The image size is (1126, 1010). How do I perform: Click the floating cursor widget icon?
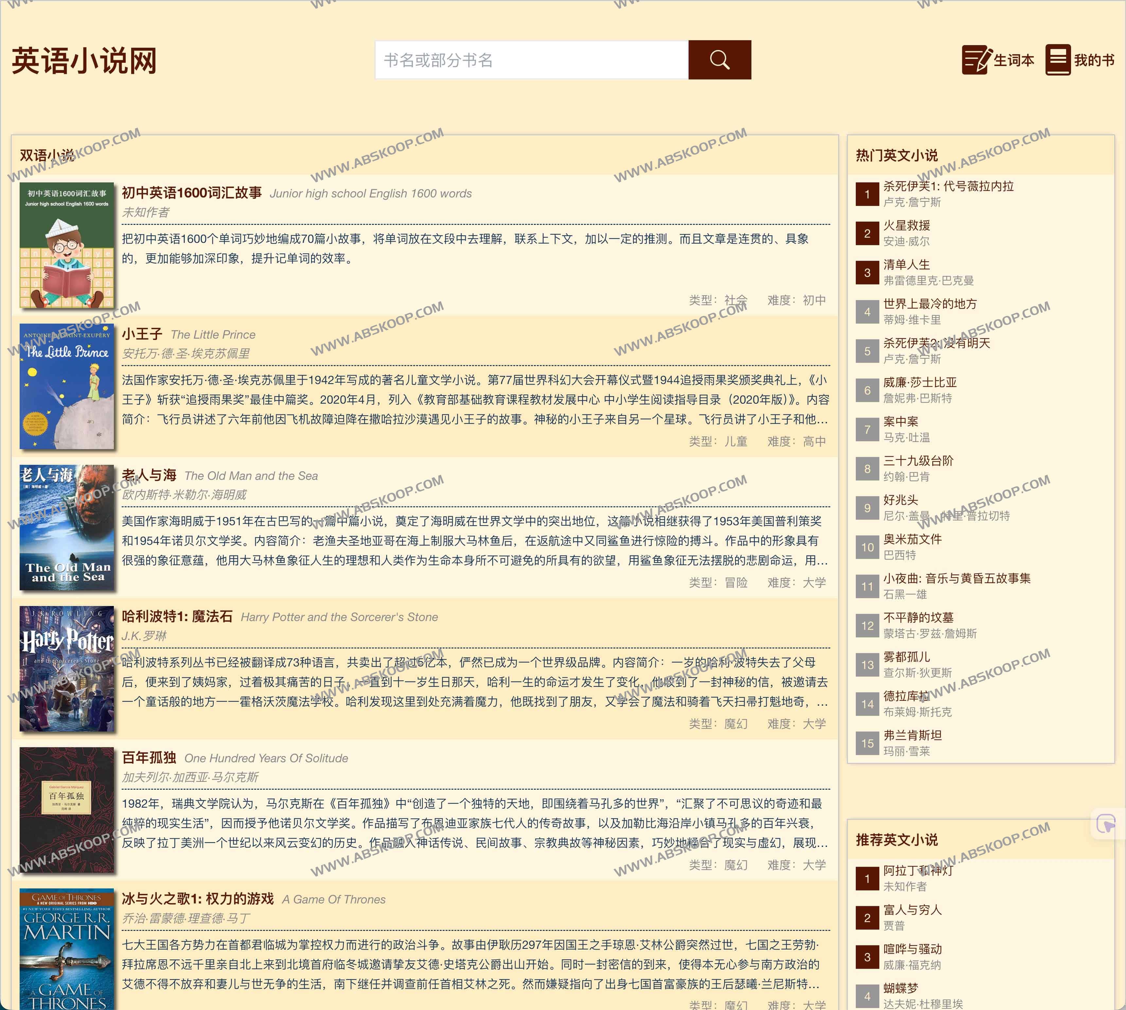(x=1105, y=824)
